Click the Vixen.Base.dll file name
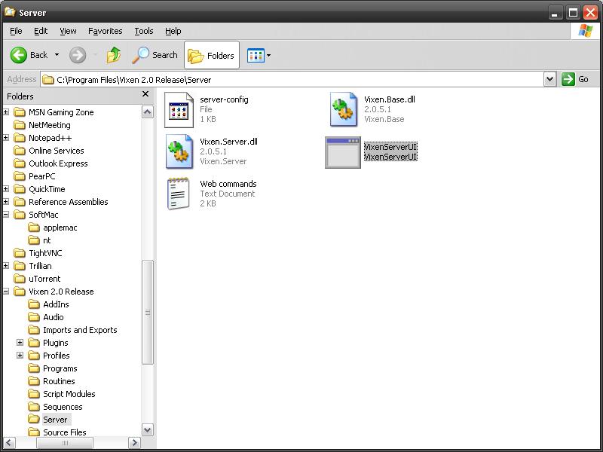The height and width of the screenshot is (452, 603). pos(390,99)
